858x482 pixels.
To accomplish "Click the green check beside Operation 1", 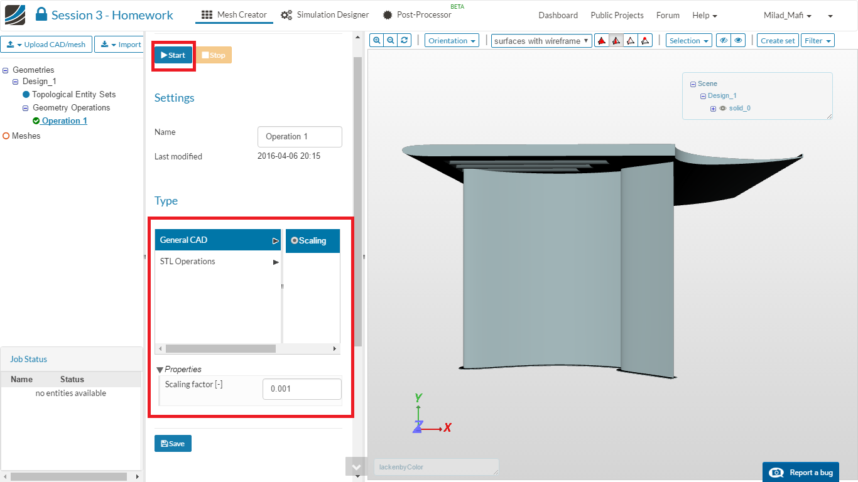I will point(36,120).
